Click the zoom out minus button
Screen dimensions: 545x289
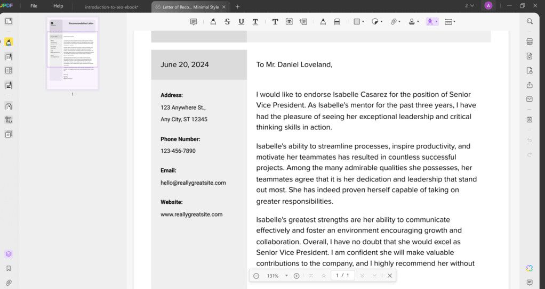point(257,276)
